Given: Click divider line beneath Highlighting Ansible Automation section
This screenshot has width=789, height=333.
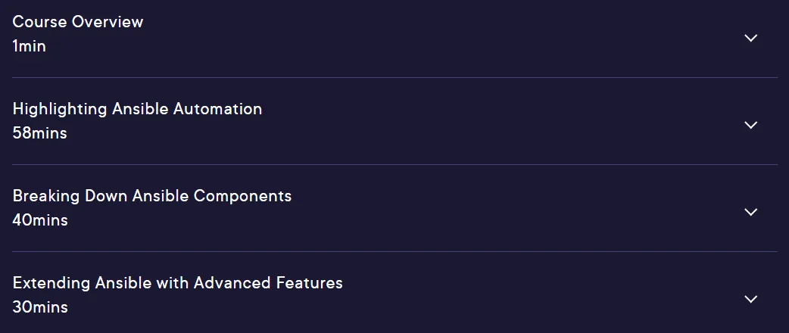Looking at the screenshot, I should pyautogui.click(x=394, y=164).
